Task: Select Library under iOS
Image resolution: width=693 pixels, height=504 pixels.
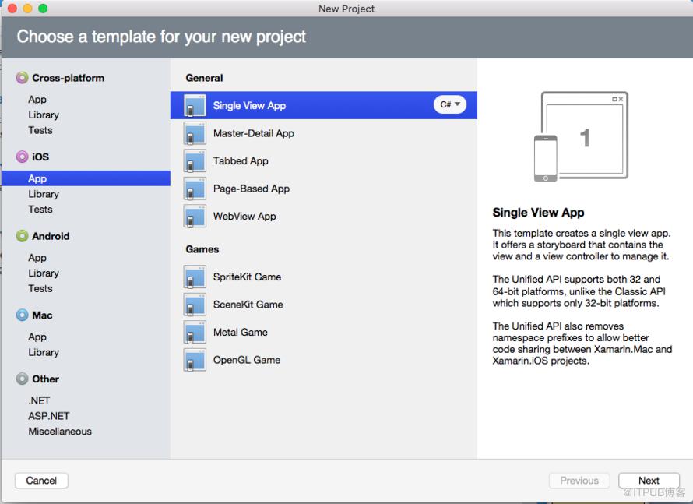Action: pyautogui.click(x=44, y=194)
